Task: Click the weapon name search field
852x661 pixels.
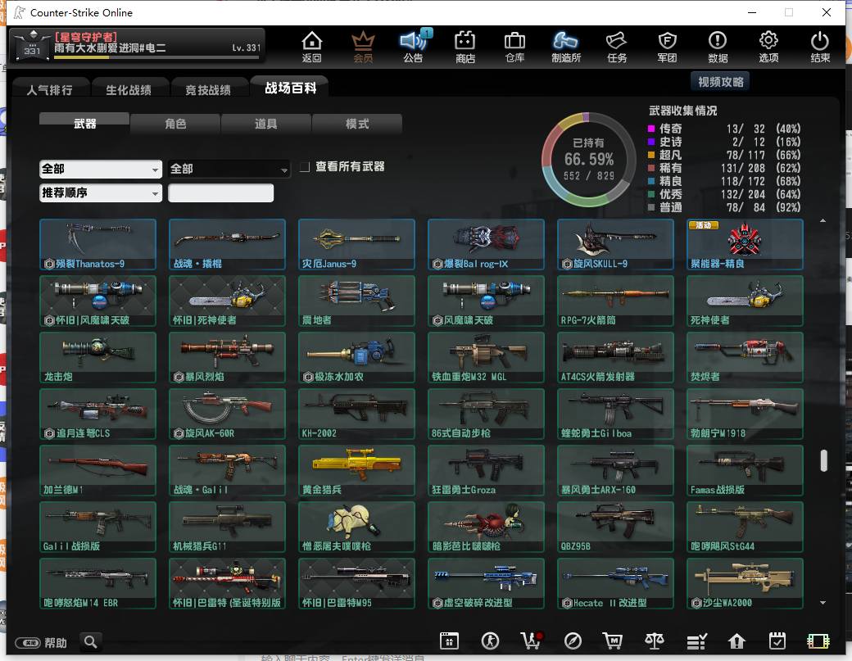Action: [220, 192]
